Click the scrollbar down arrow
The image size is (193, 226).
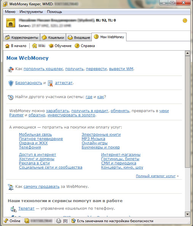point(187,214)
